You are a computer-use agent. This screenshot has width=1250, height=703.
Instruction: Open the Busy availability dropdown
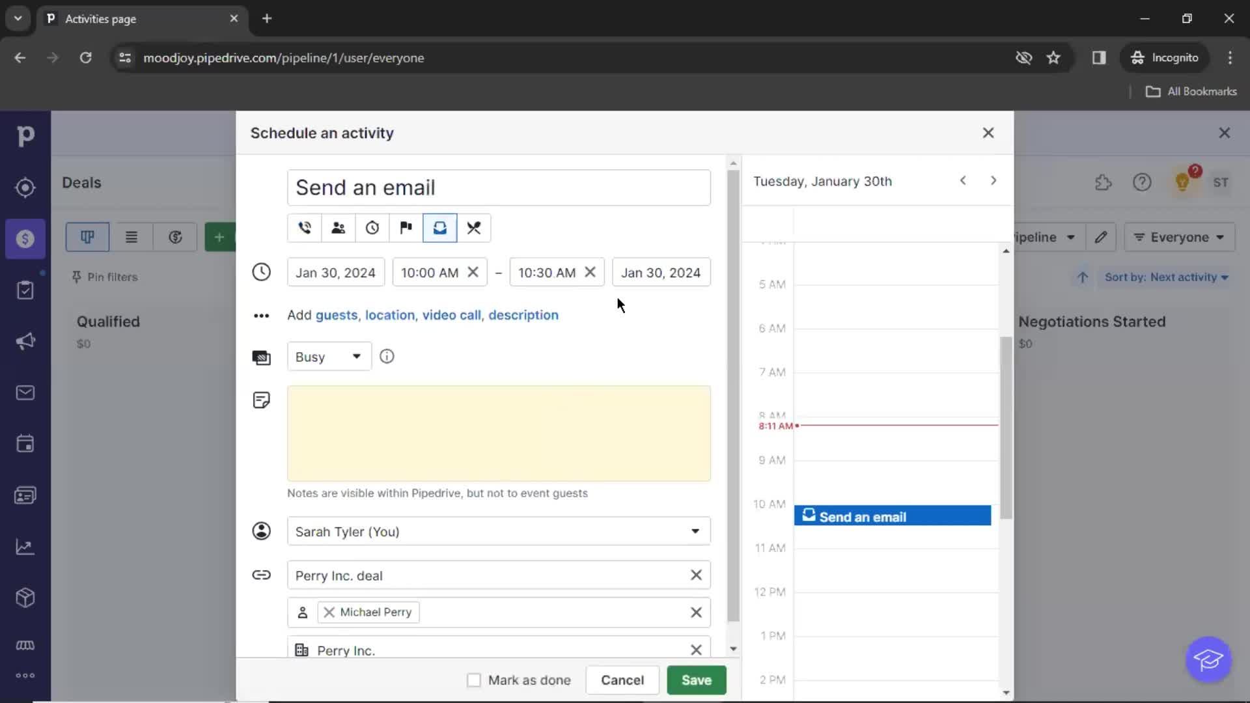click(x=329, y=357)
